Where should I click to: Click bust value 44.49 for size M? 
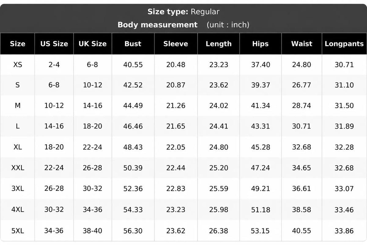click(133, 106)
